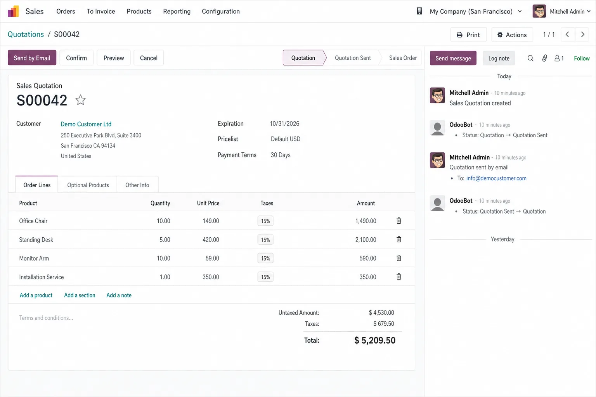596x397 pixels.
Task: Open the Actions gear menu
Action: (512, 35)
